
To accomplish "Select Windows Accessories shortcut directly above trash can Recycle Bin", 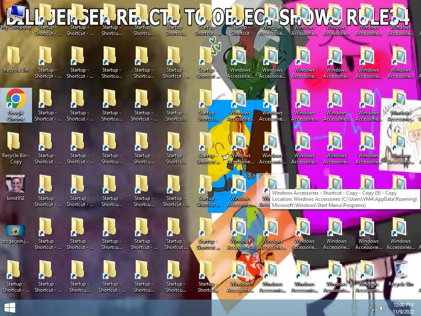I will (x=400, y=234).
